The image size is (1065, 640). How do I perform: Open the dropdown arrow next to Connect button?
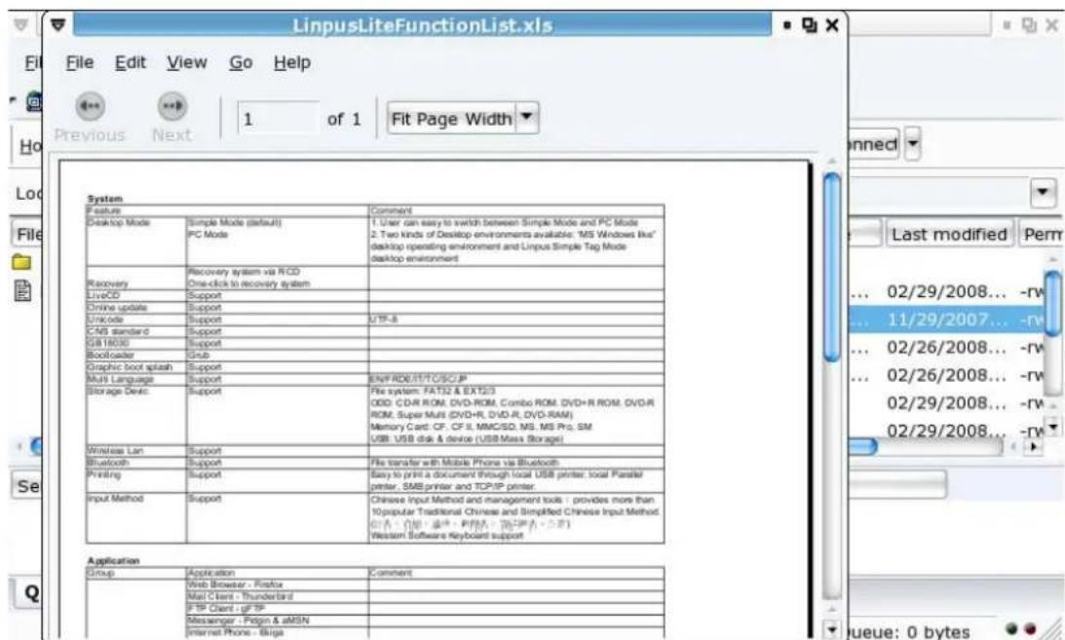913,144
